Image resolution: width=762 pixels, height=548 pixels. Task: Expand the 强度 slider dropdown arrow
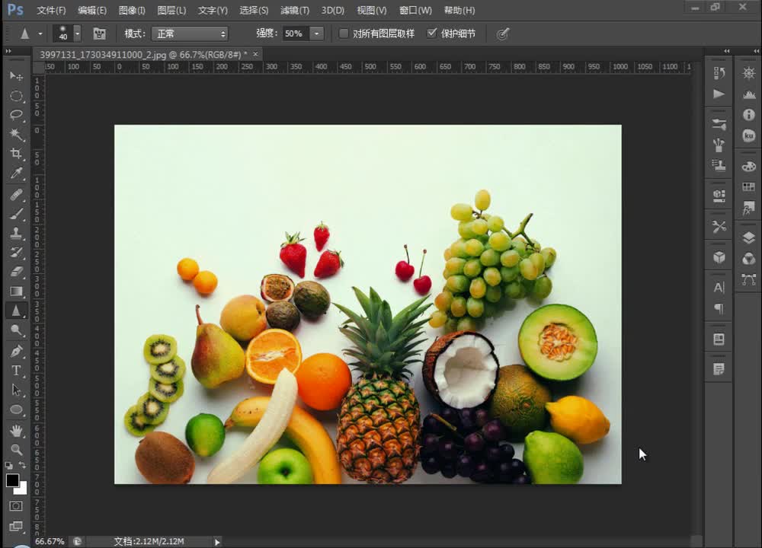(316, 33)
